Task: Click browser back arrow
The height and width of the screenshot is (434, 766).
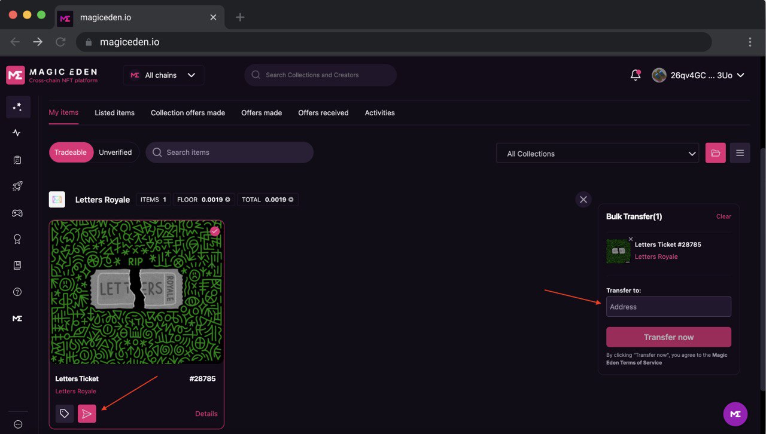Action: (15, 42)
